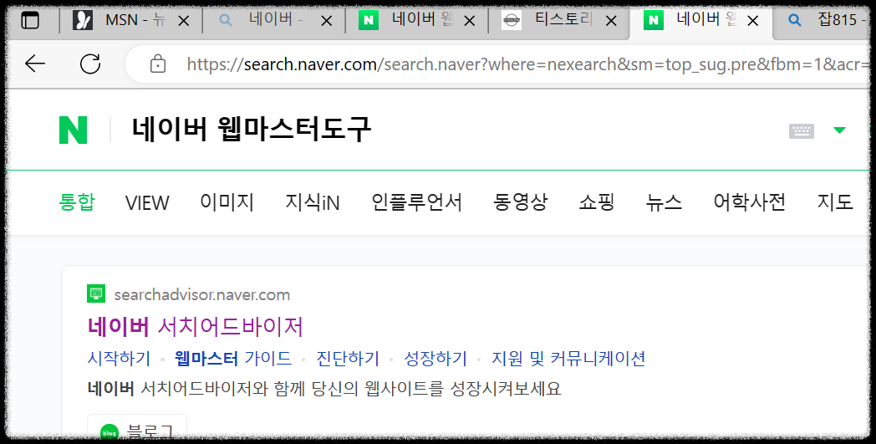
Task: Open the 네이버 서치어드바이저 result title
Action: tap(196, 327)
